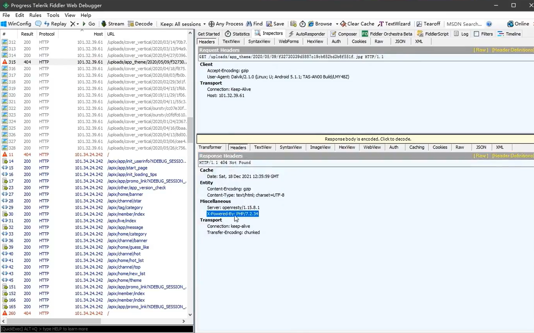Select the Server: openresty header line

pos(233,207)
